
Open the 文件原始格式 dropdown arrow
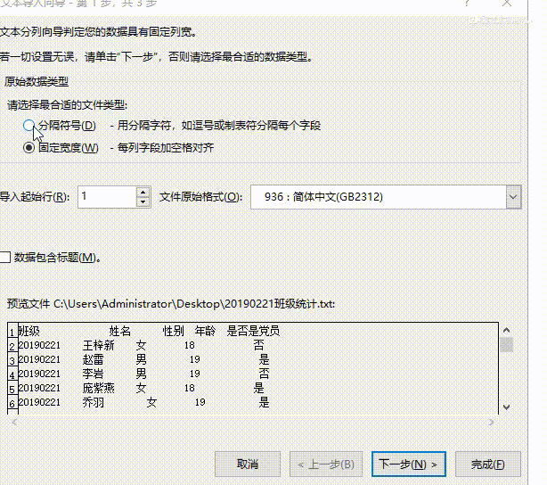(513, 197)
